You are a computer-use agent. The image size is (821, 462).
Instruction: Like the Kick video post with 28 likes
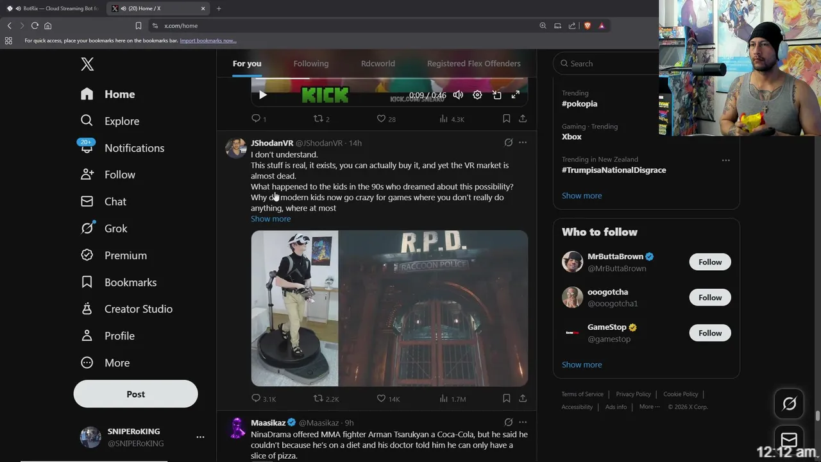click(386, 119)
